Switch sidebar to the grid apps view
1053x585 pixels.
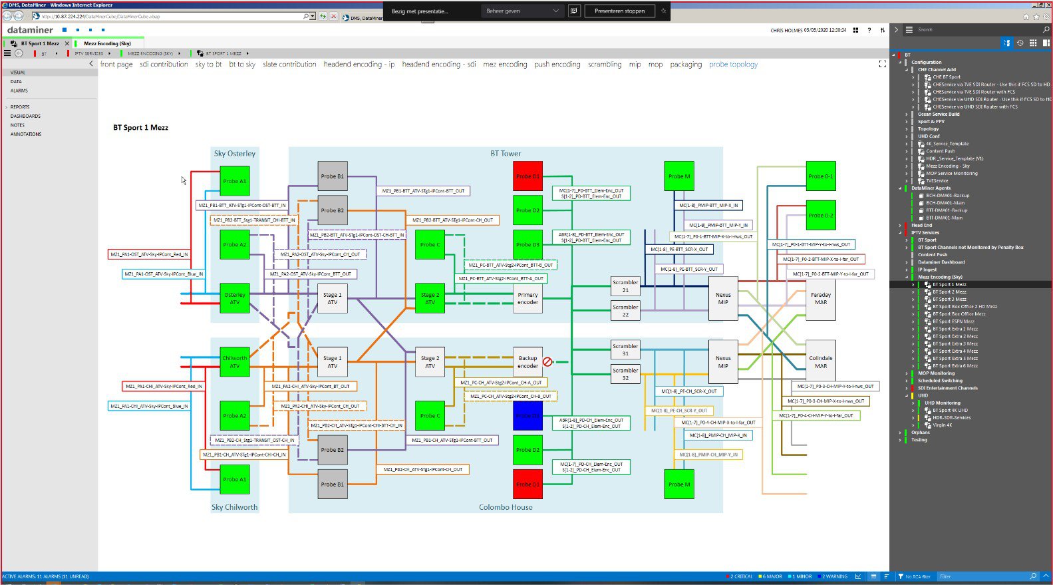click(1033, 43)
